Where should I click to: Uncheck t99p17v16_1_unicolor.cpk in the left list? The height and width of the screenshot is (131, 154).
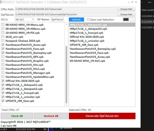tap(3, 97)
